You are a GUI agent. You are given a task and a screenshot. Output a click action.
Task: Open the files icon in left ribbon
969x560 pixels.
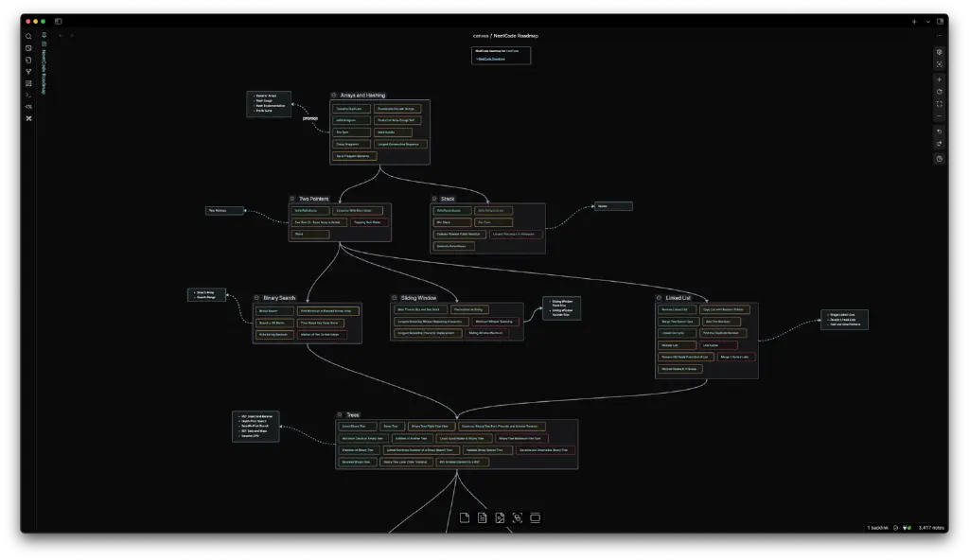tap(28, 60)
